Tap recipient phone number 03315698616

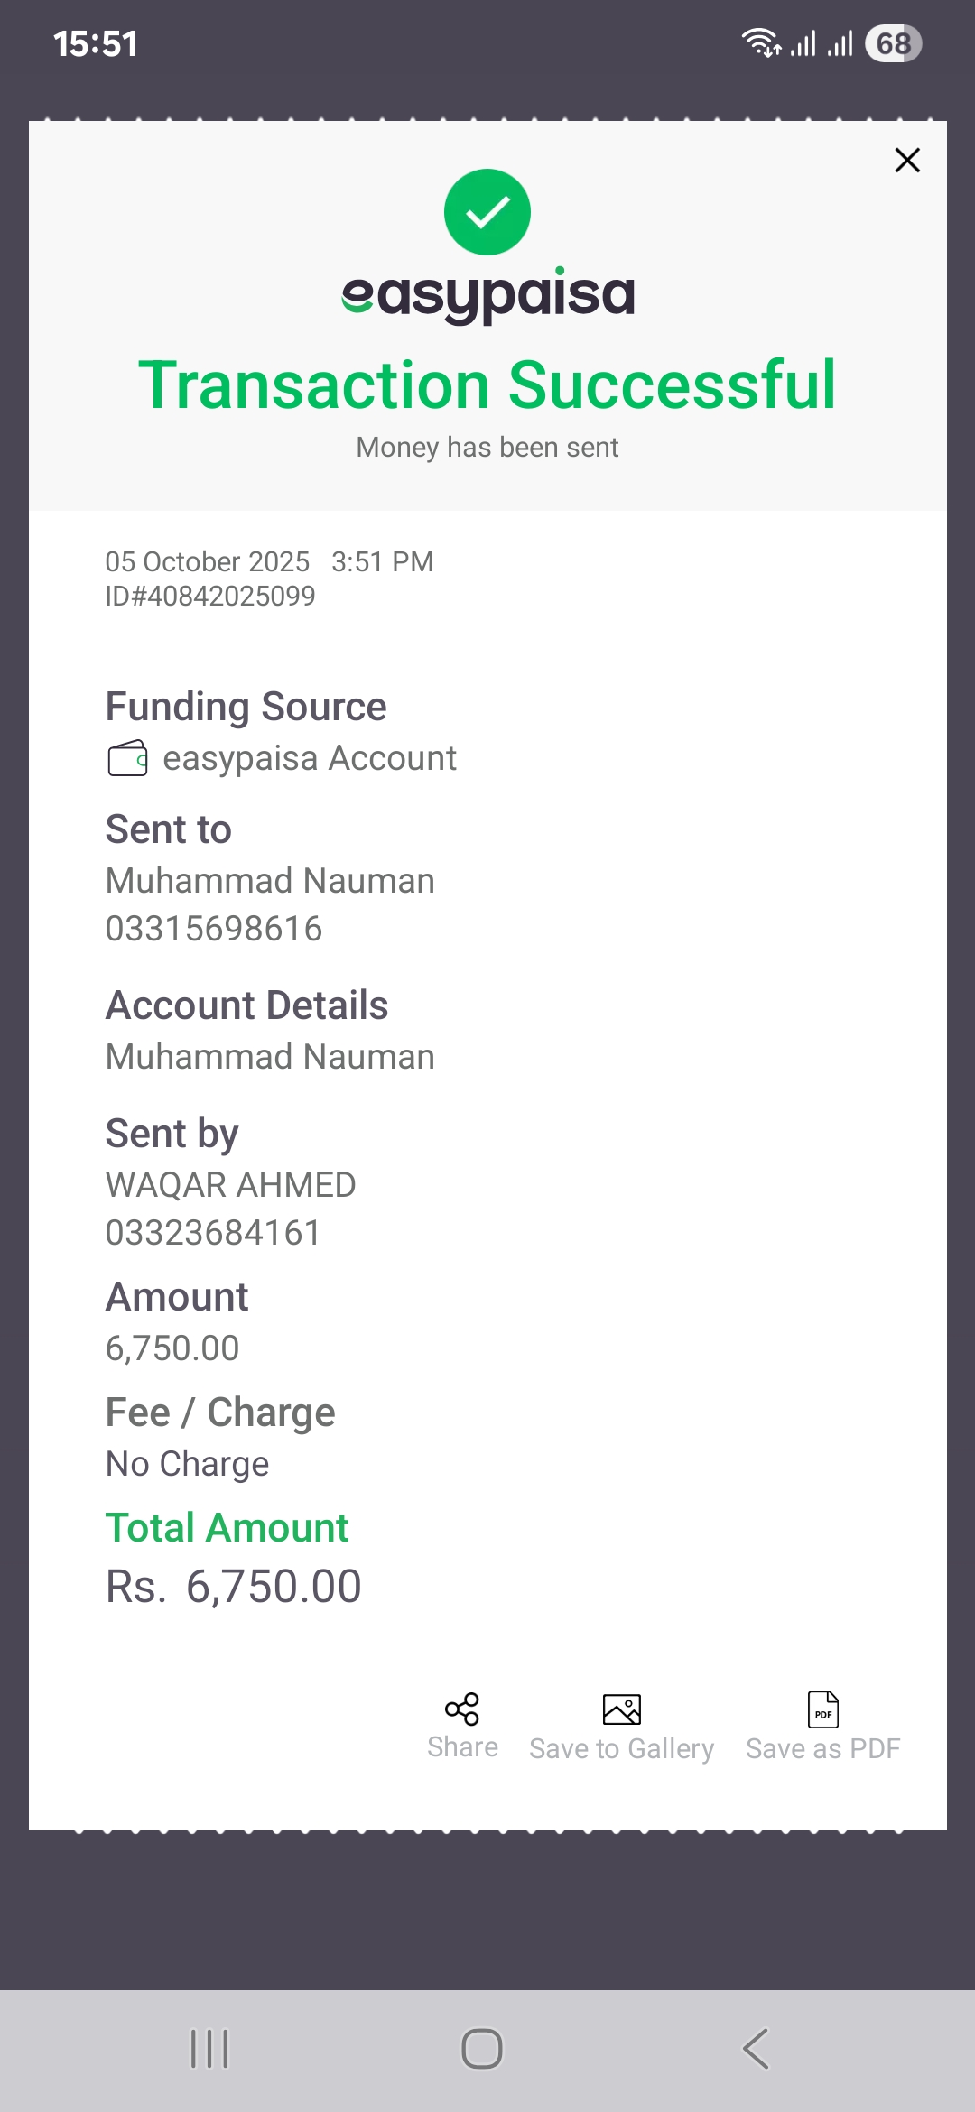pos(214,929)
